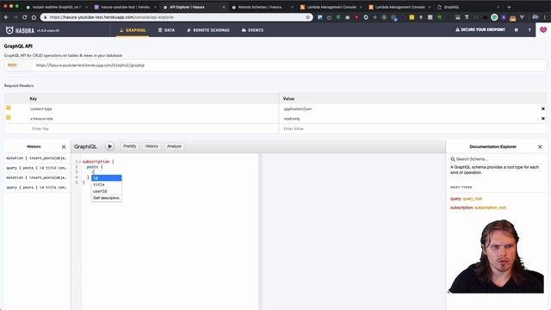Click the Hasura logo
Screen dimensions: 551x310
coord(20,31)
